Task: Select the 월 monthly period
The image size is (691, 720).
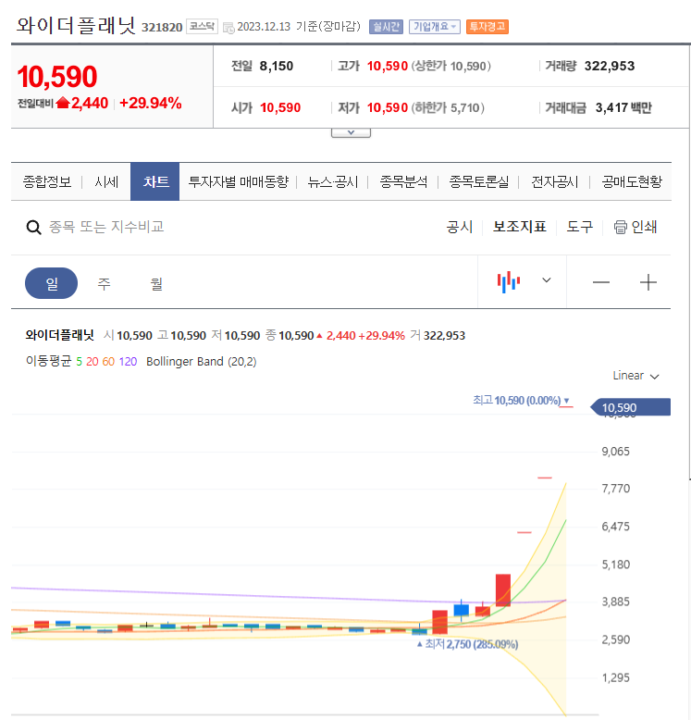Action: point(156,283)
